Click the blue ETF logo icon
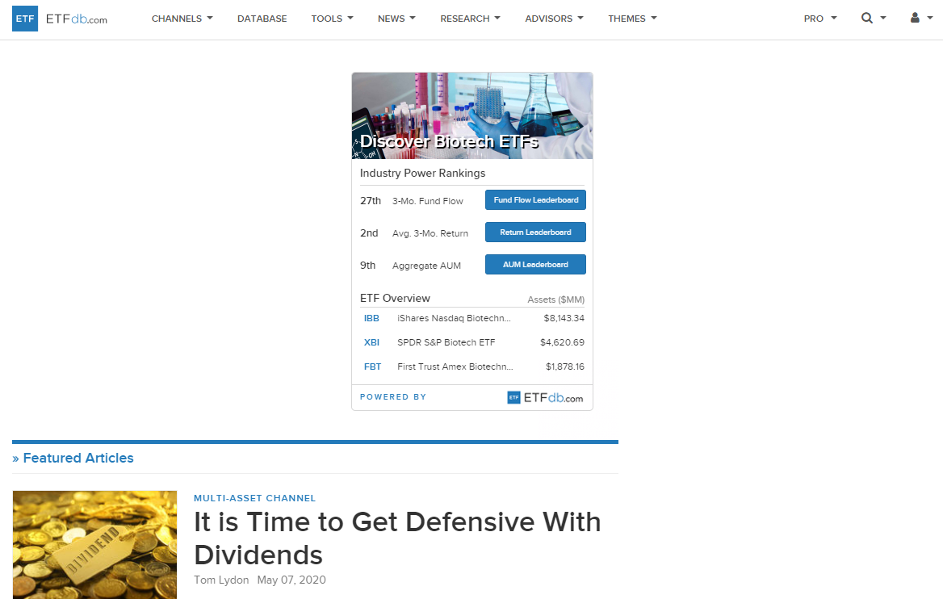 click(25, 19)
